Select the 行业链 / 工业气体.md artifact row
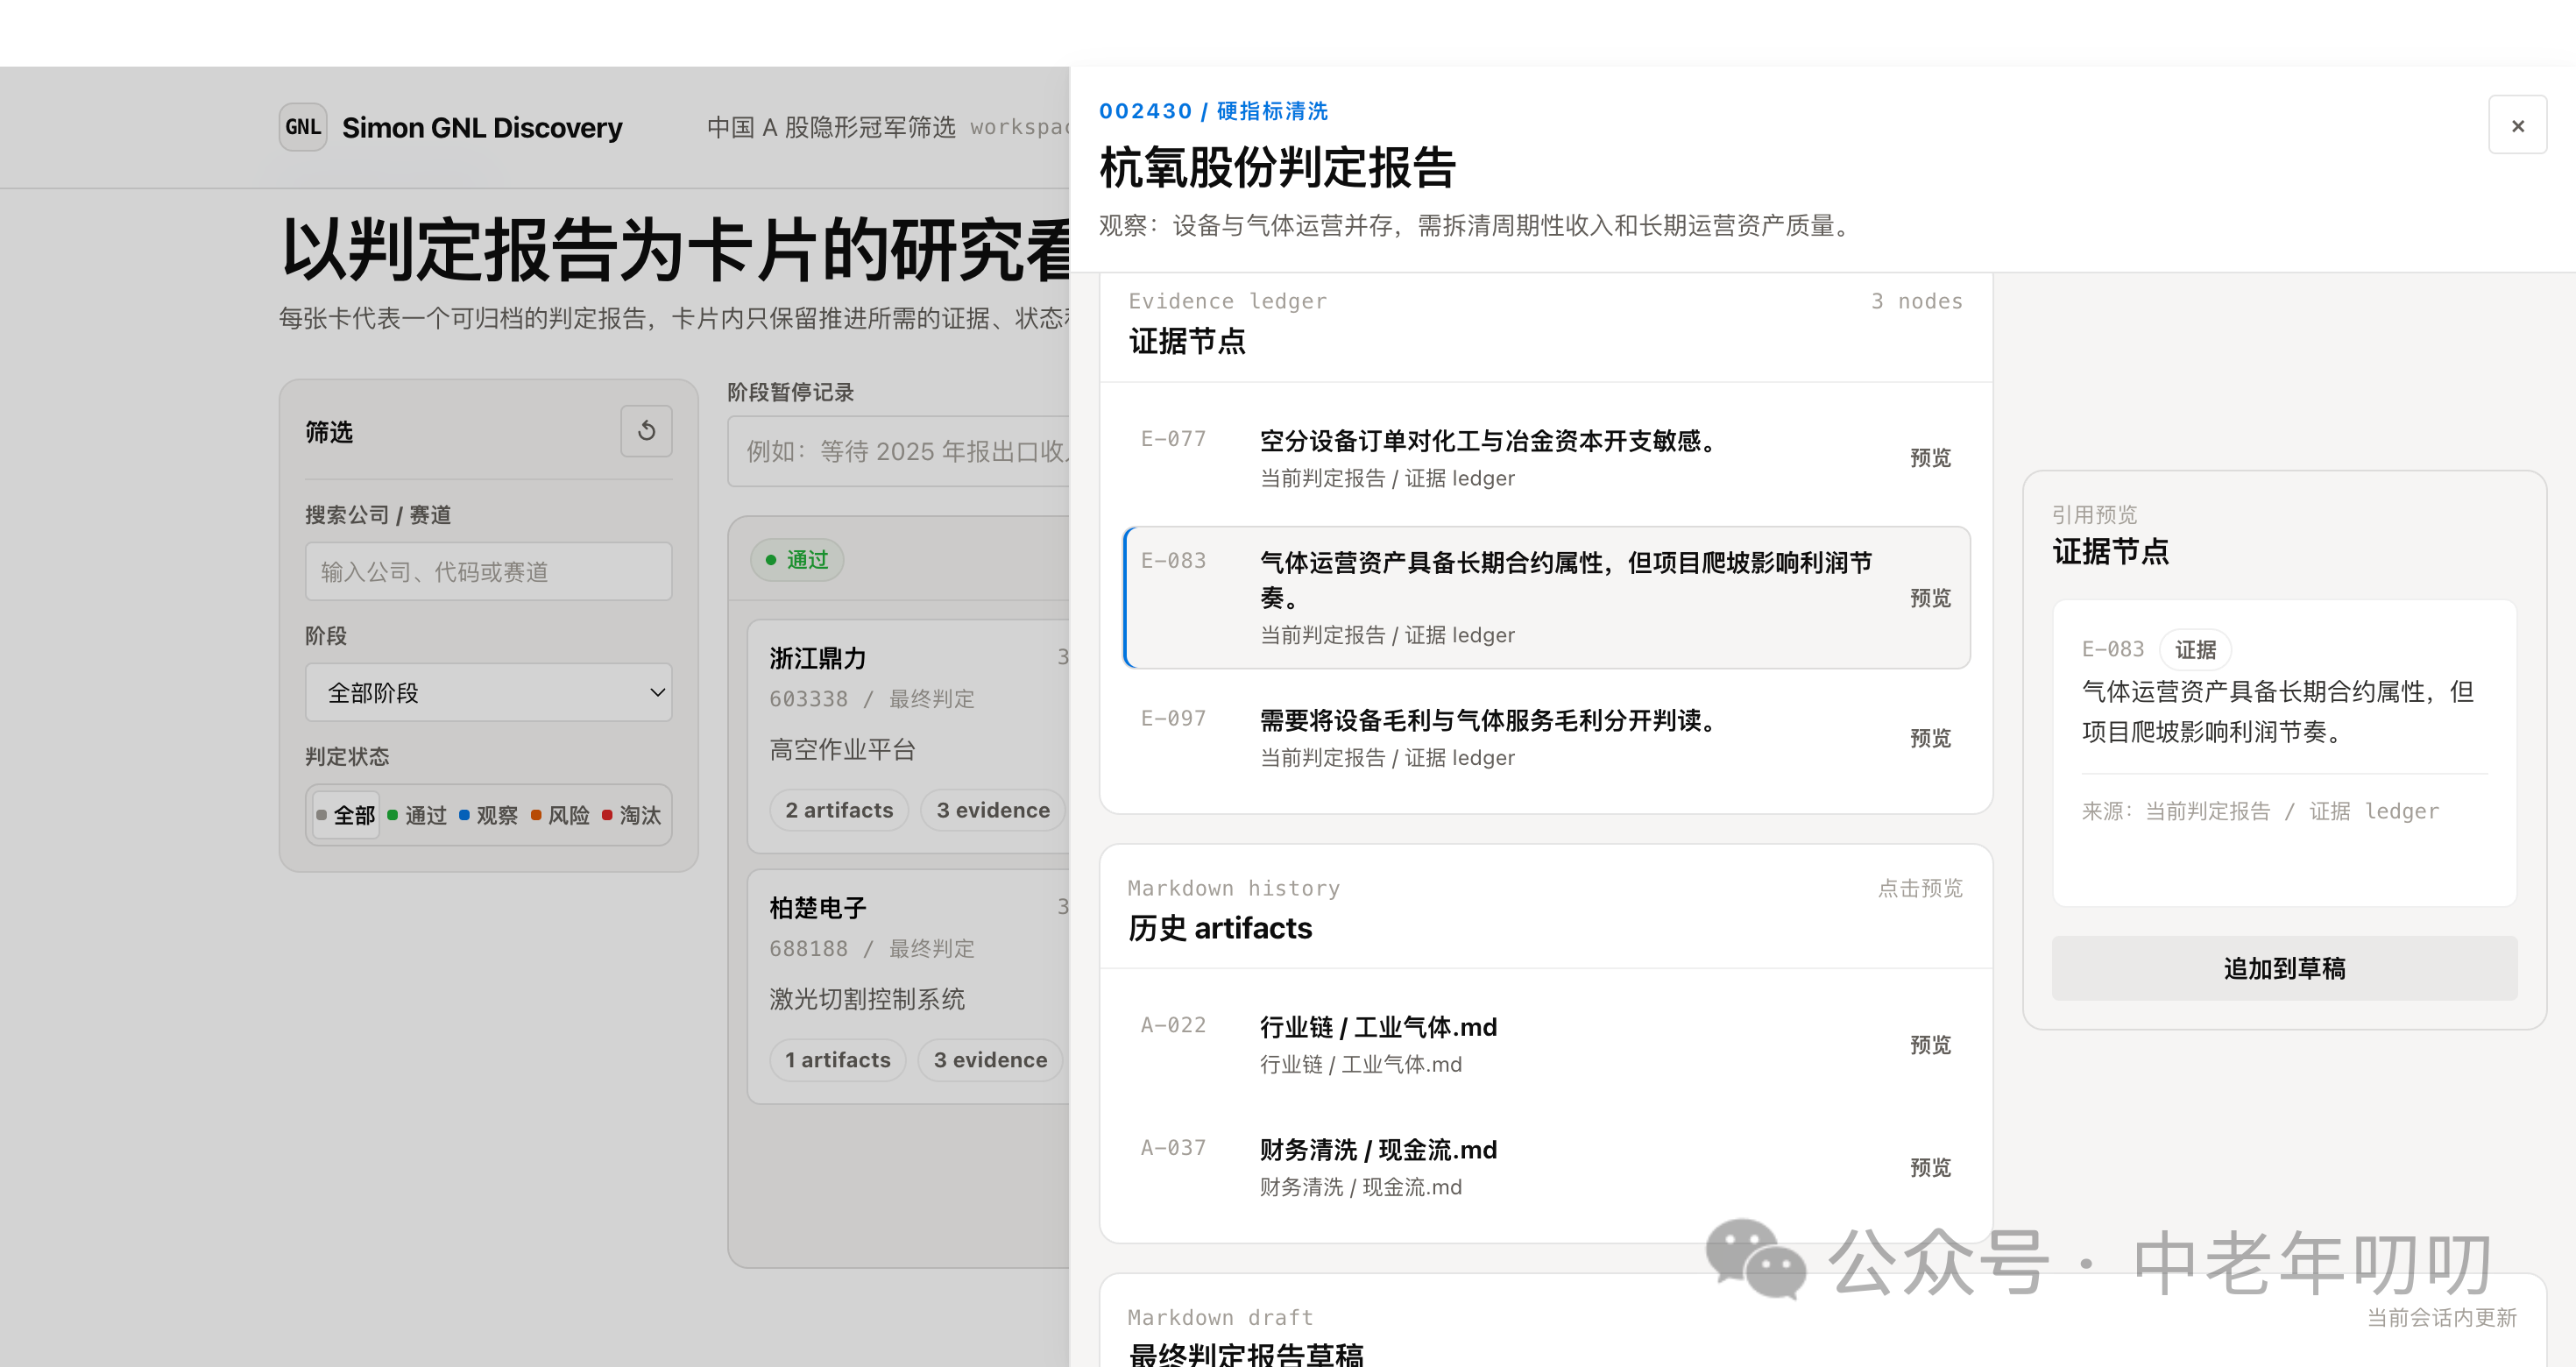The height and width of the screenshot is (1367, 2576). coord(1546,1045)
